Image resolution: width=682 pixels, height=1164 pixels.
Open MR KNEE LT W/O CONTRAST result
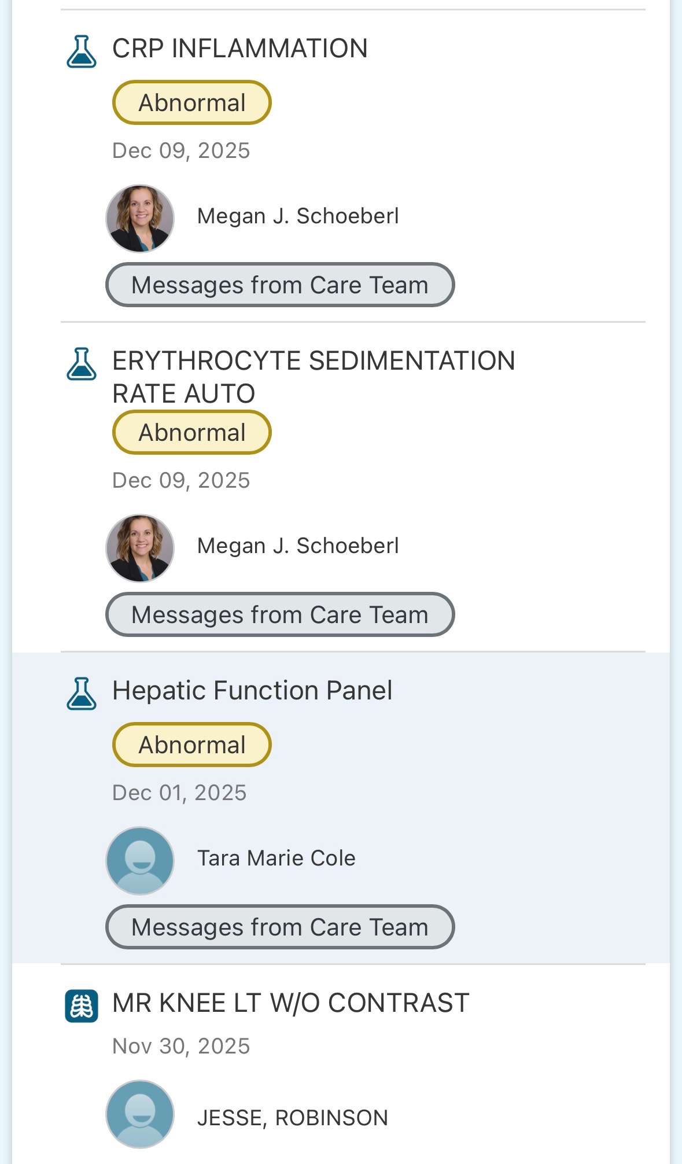pyautogui.click(x=290, y=1003)
